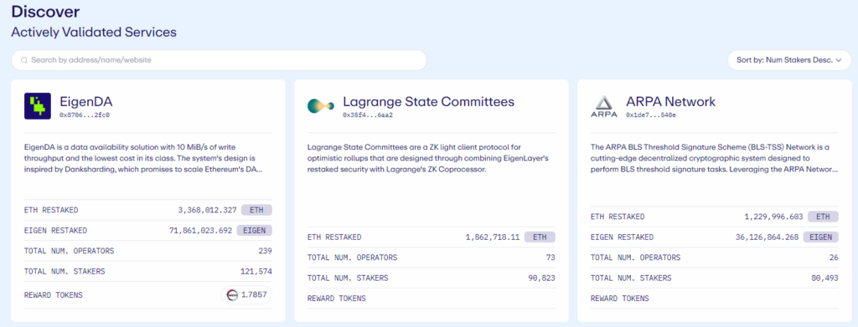The height and width of the screenshot is (327, 858).
Task: Click the ARPA Network logo icon
Action: point(604,106)
